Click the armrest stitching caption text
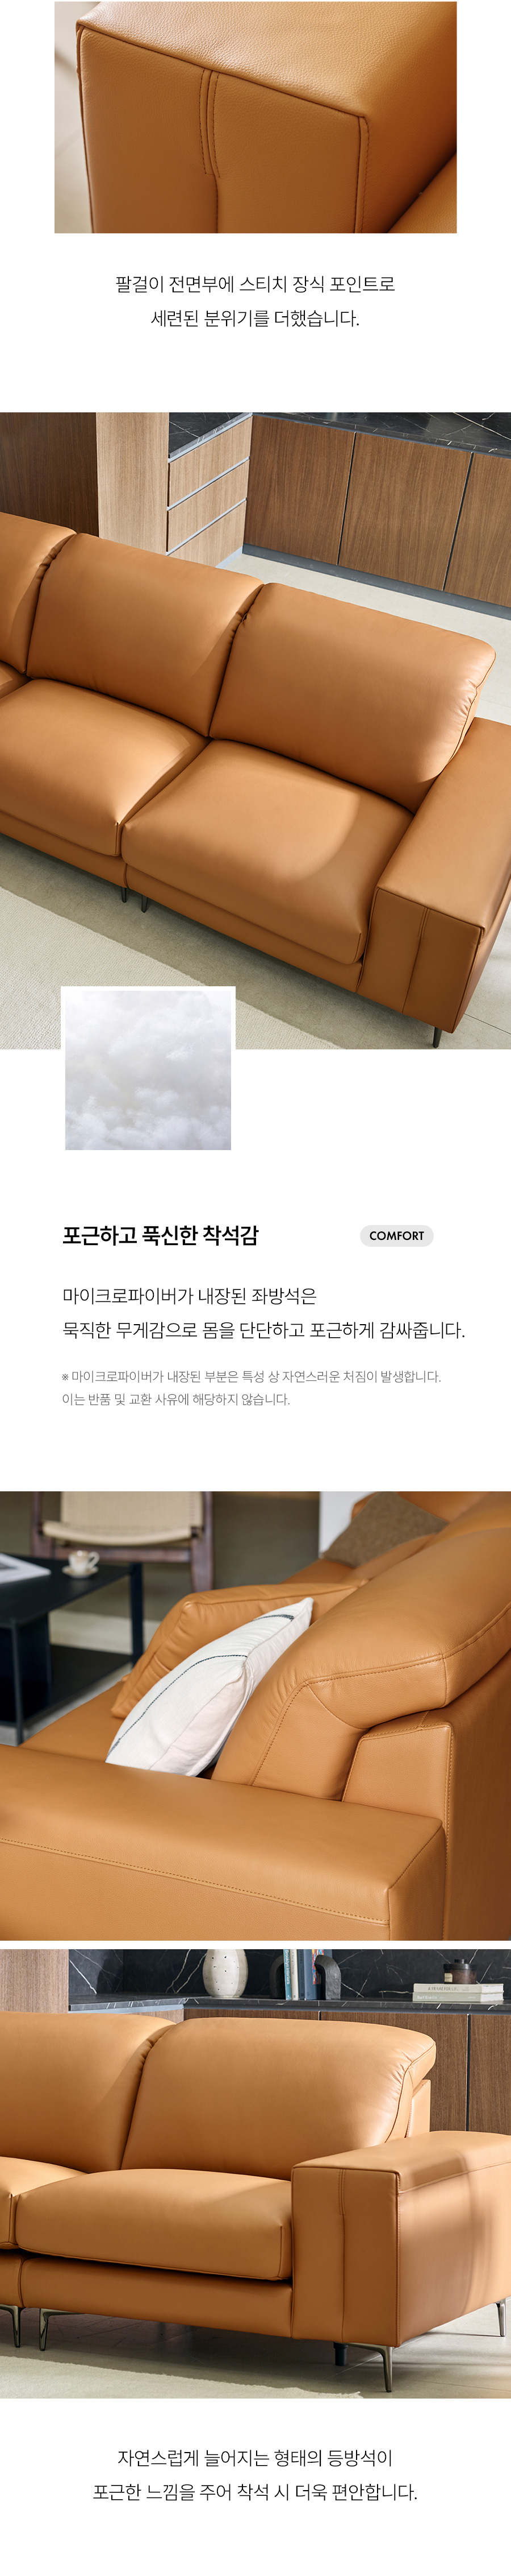 pos(256,301)
